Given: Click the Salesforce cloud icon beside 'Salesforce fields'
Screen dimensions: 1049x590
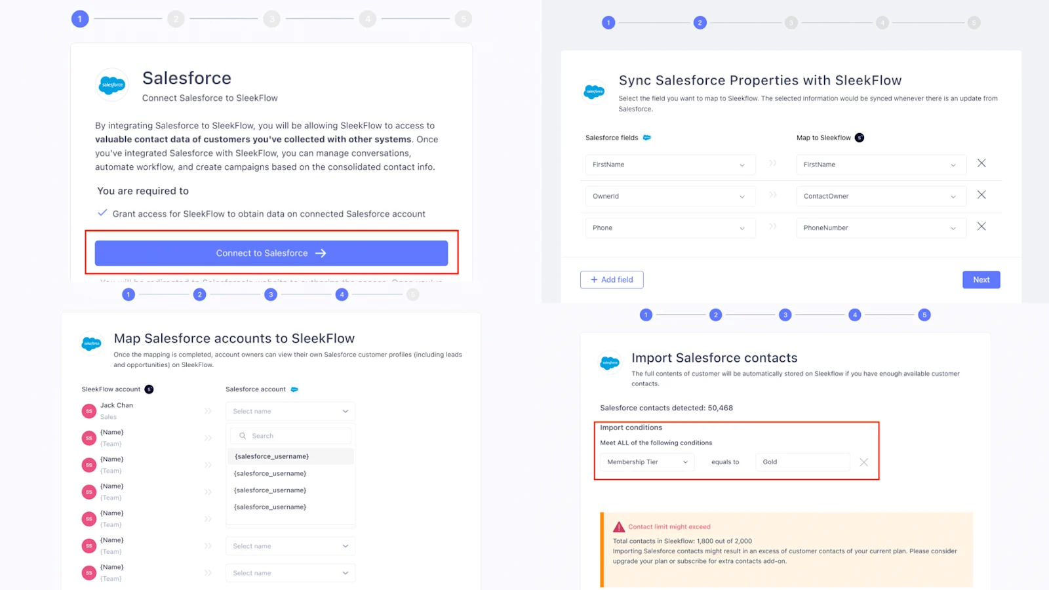Looking at the screenshot, I should (647, 138).
